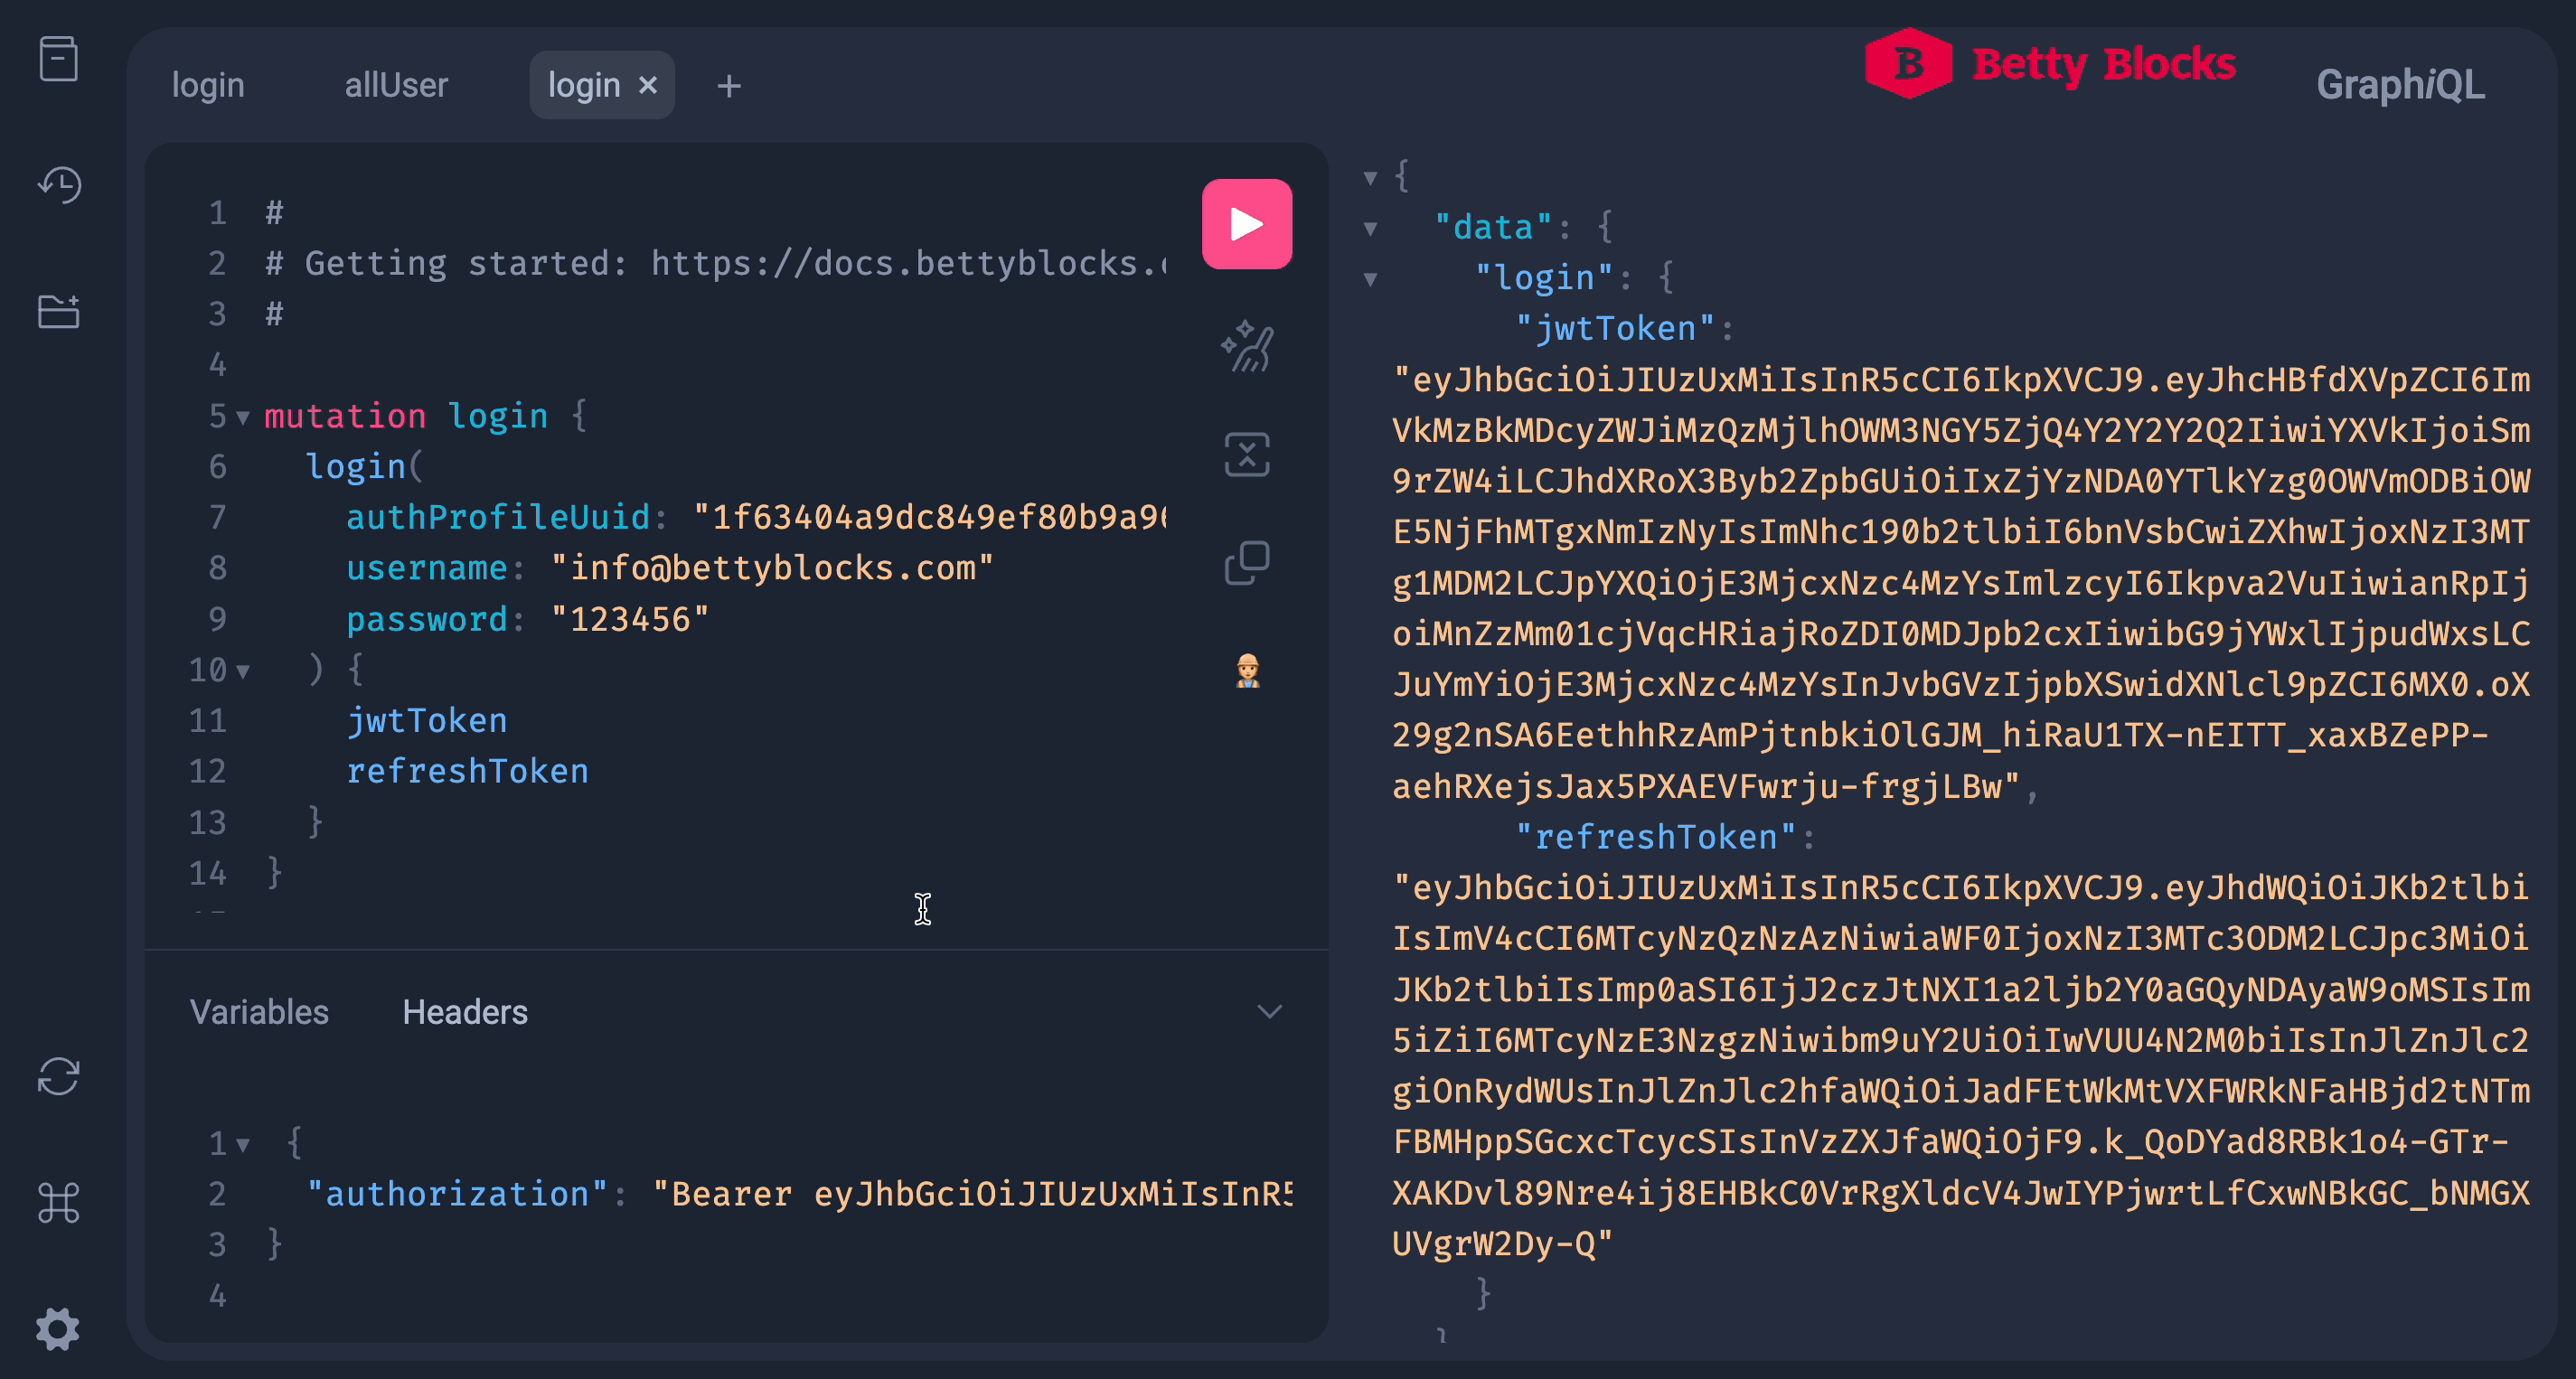Click the person emoji toolbar icon

[1247, 670]
